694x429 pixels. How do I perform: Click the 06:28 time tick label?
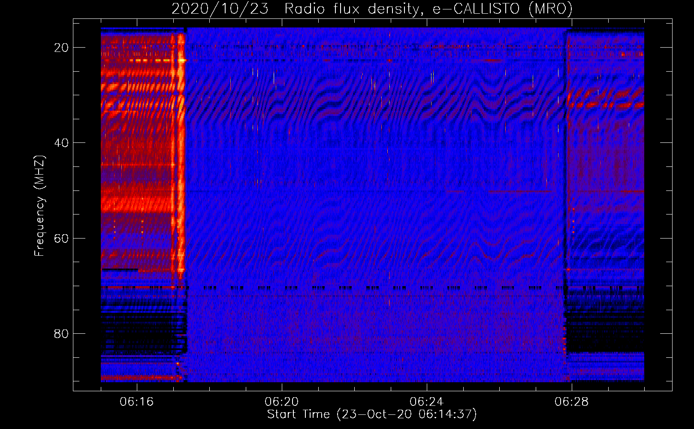(572, 402)
